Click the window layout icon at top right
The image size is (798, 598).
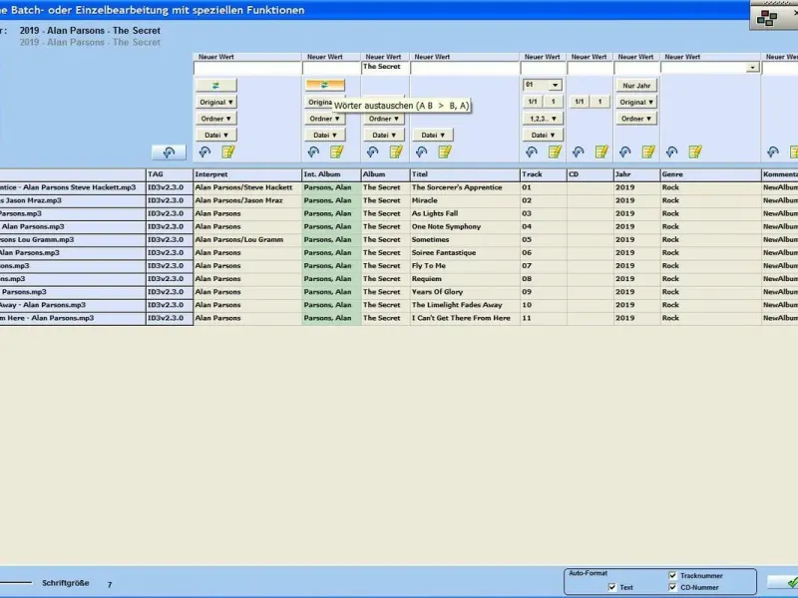tap(767, 18)
